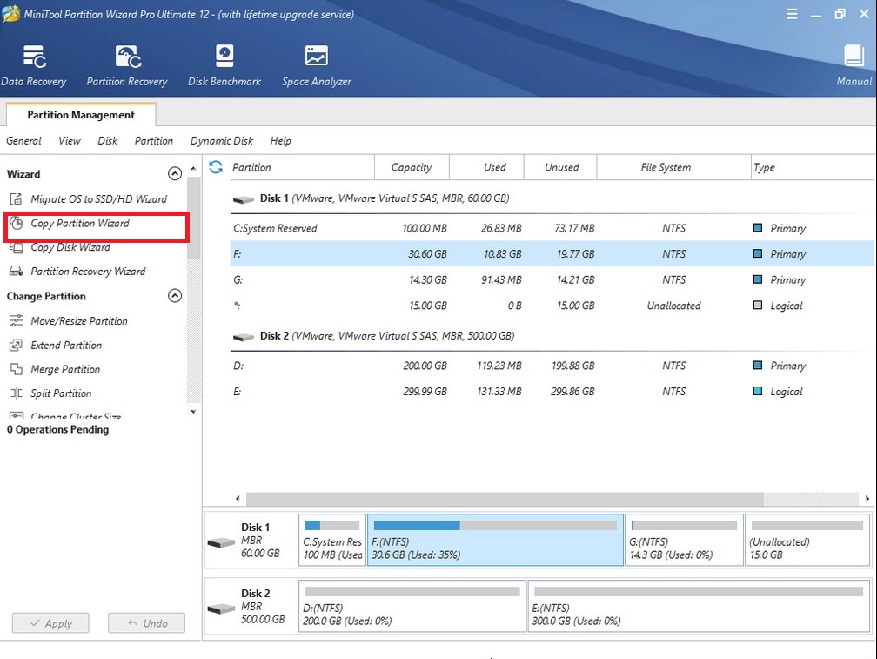Click the Apply button
This screenshot has width=877, height=659.
point(50,623)
